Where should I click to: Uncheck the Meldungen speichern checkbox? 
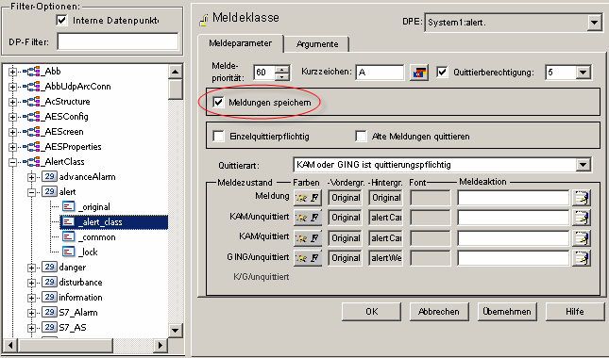pos(218,103)
